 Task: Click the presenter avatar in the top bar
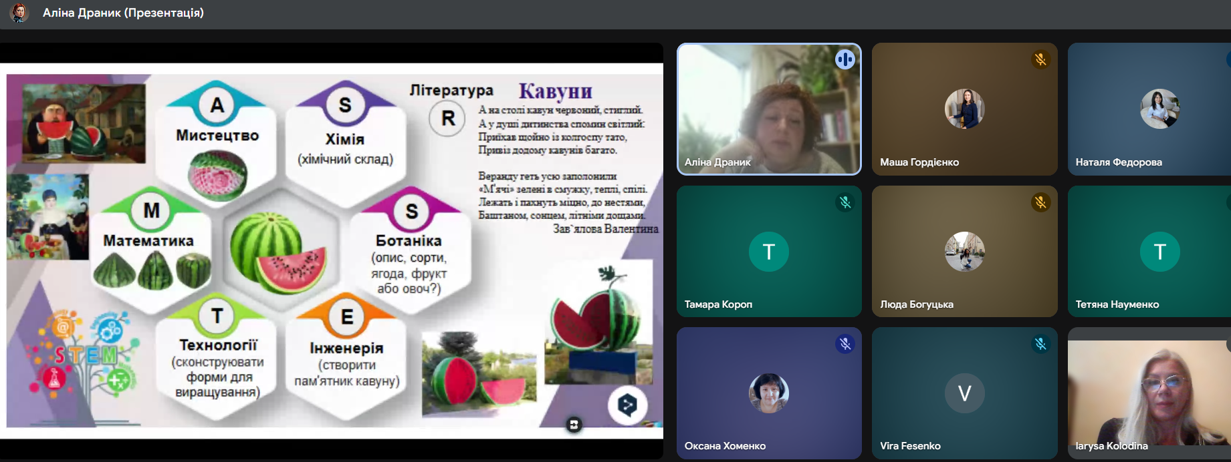pyautogui.click(x=19, y=13)
